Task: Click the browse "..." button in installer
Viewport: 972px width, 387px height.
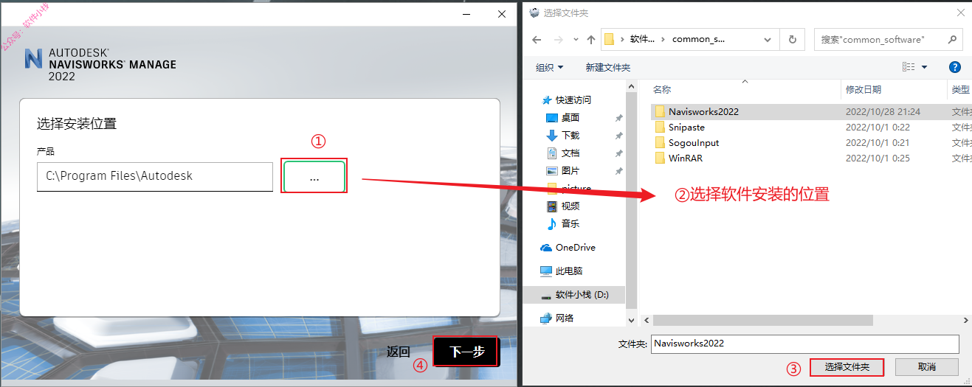Action: 314,177
